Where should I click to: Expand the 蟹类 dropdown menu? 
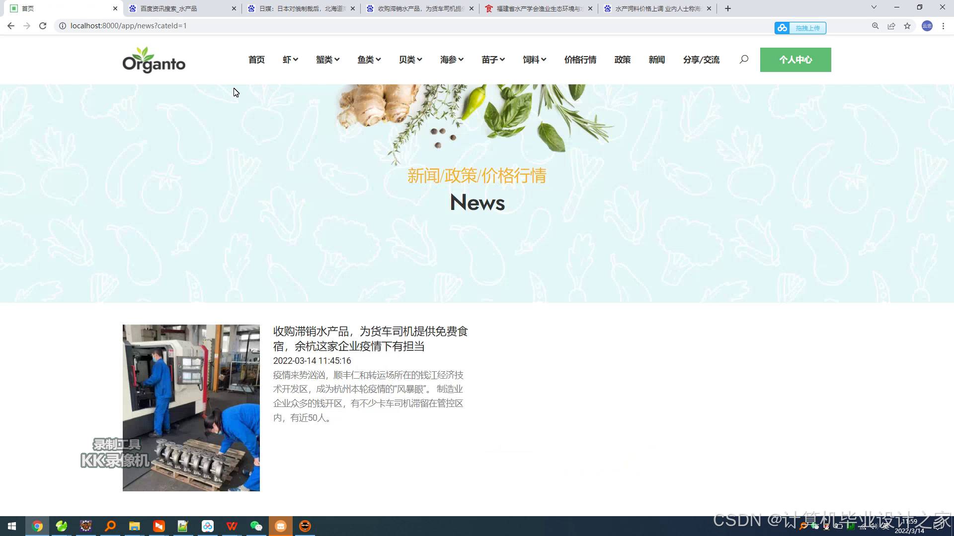tap(327, 60)
